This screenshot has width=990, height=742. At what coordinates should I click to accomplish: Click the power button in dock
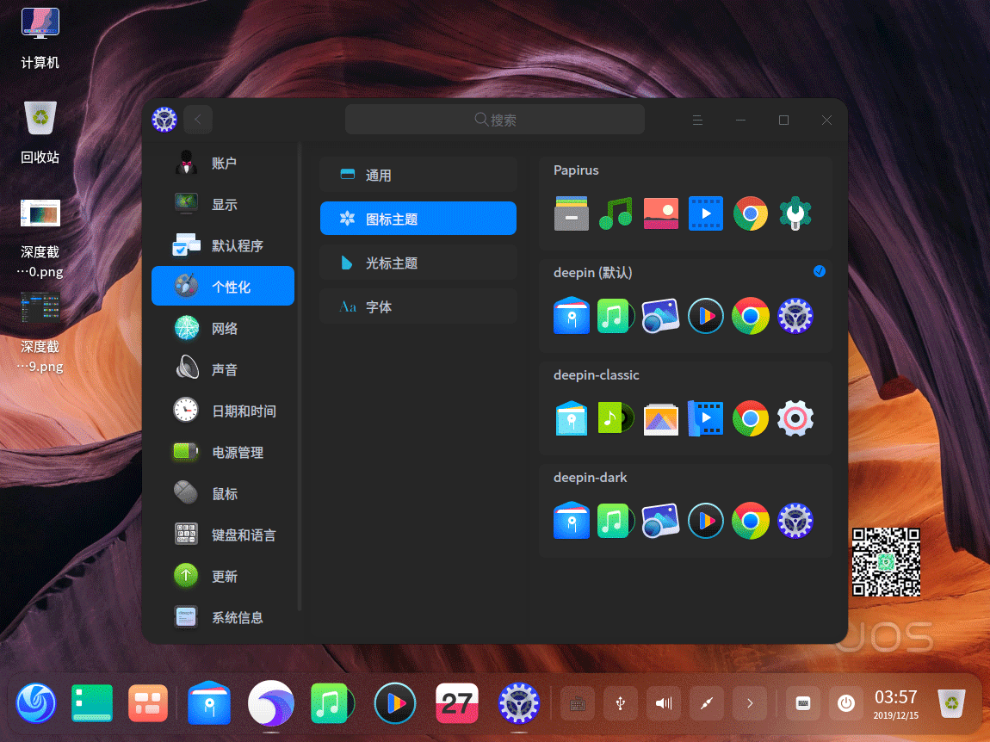click(846, 703)
